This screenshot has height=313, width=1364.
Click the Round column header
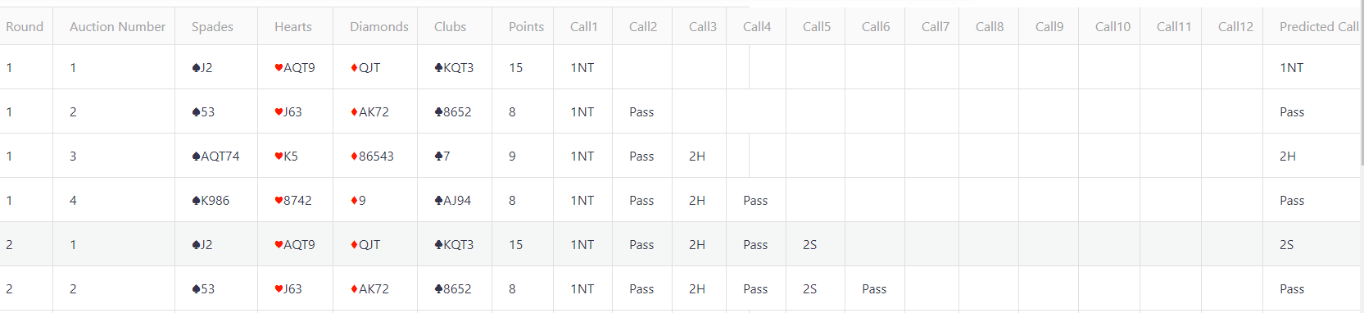point(26,26)
